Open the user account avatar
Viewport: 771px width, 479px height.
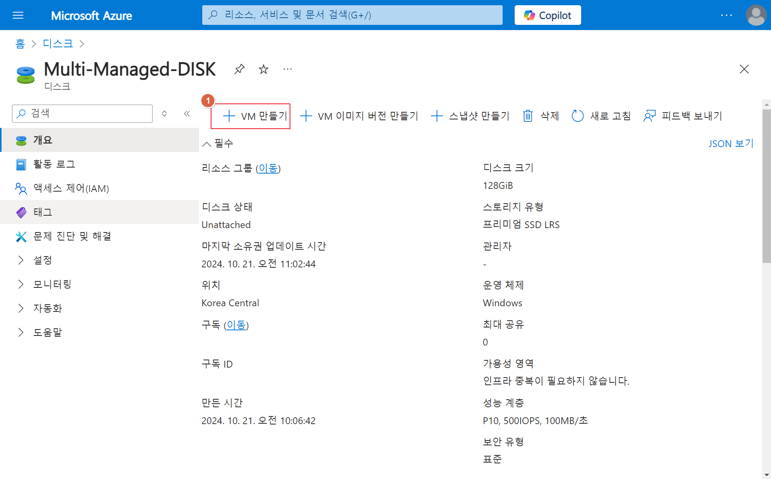[756, 15]
